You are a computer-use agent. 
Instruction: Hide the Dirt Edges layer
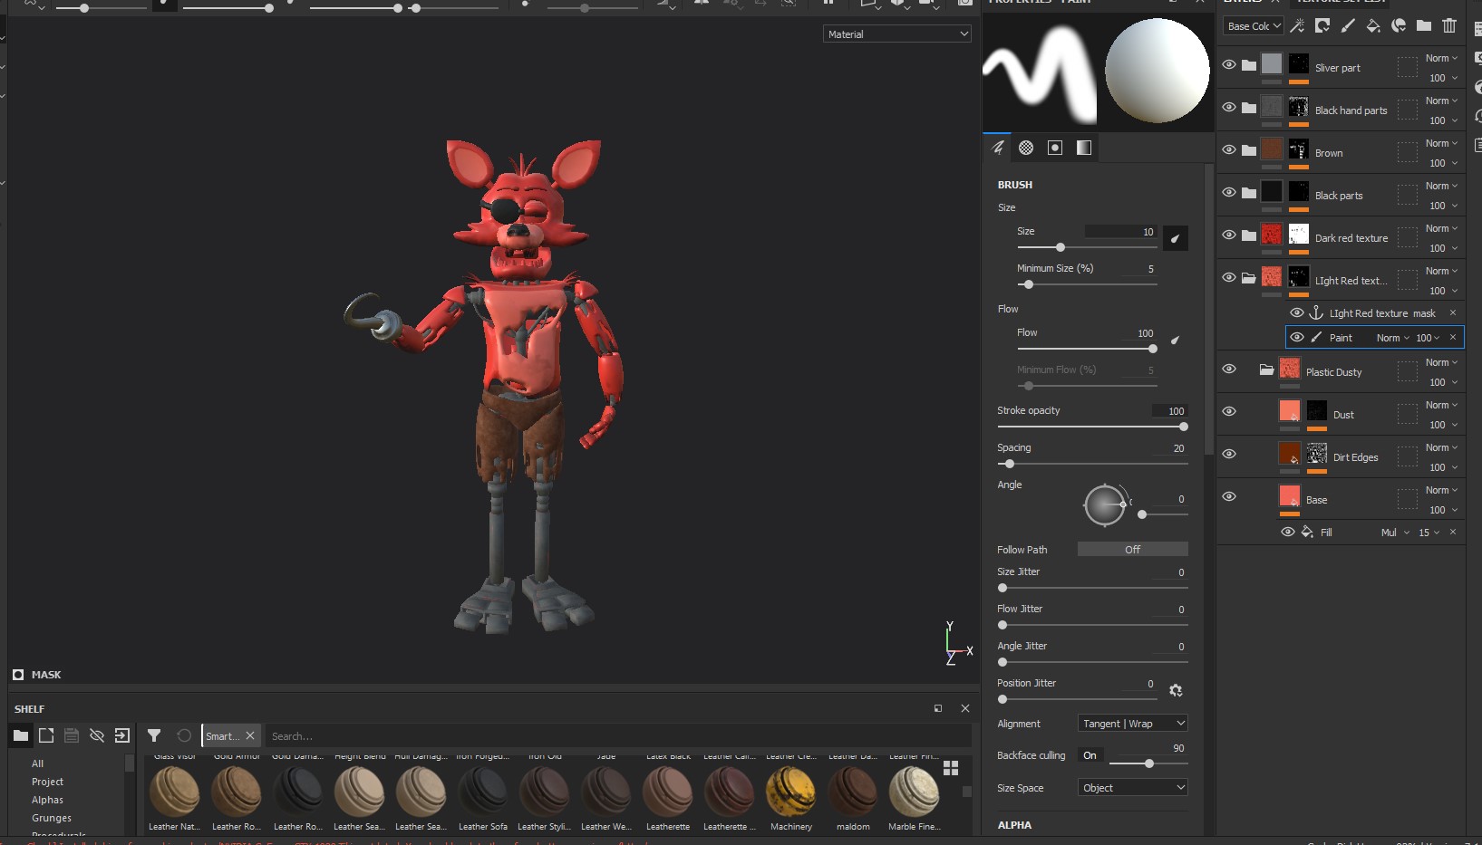(1229, 454)
